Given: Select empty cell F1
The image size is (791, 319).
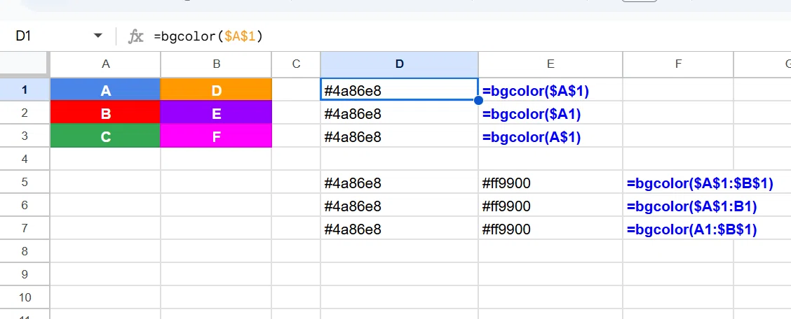Looking at the screenshot, I should (x=679, y=90).
